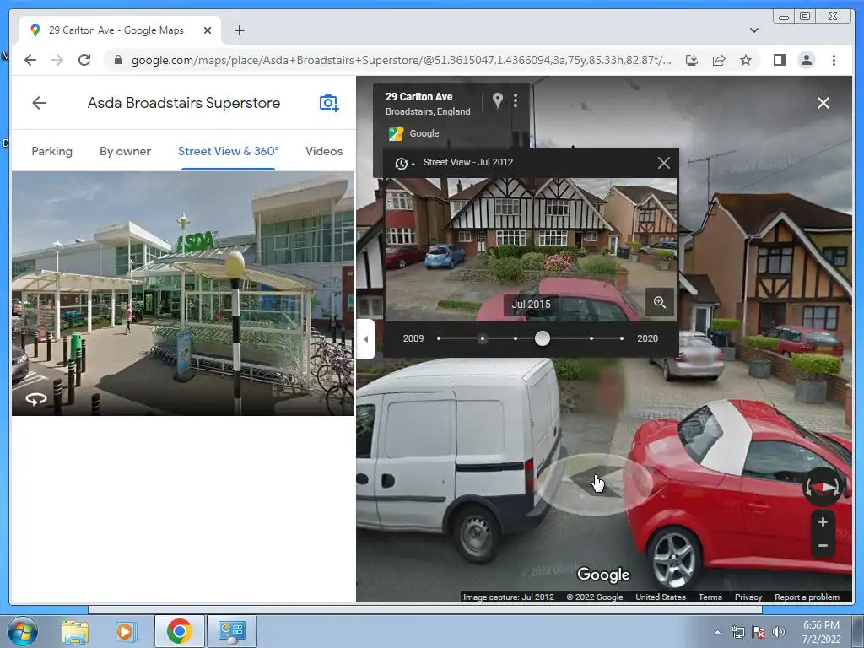Click the large Jul 2015 slider handle
The image size is (864, 648).
coord(543,338)
